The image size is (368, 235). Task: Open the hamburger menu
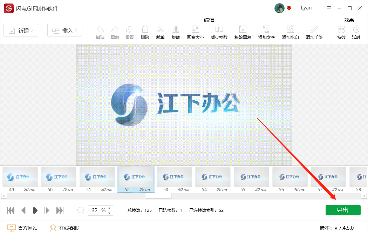coord(329,8)
